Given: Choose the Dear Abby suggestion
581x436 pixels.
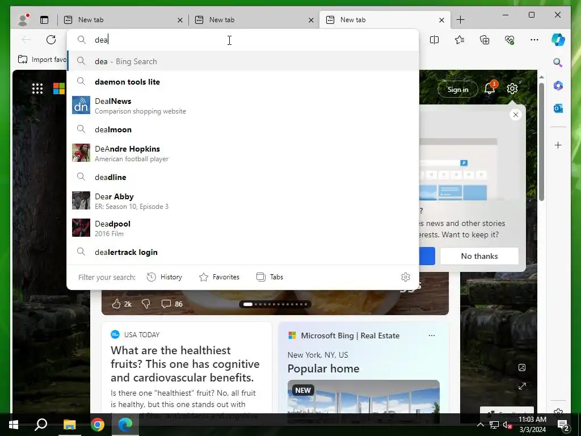Looking at the screenshot, I should [243, 201].
